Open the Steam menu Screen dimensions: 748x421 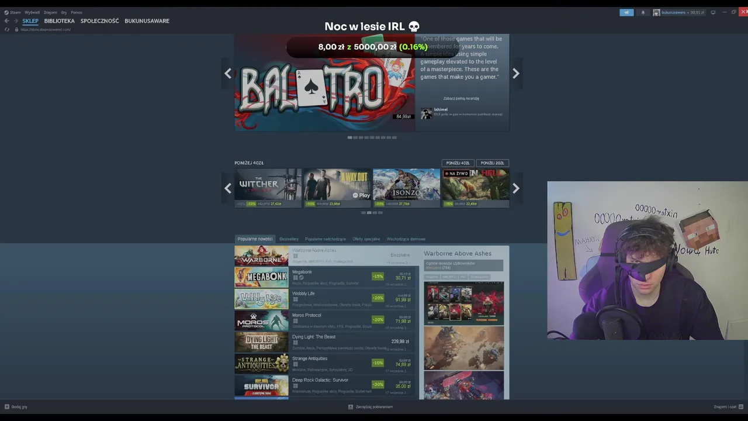14,12
